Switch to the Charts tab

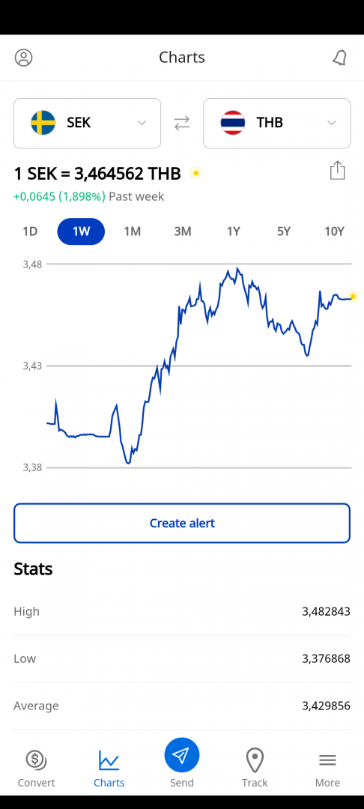coord(109,769)
